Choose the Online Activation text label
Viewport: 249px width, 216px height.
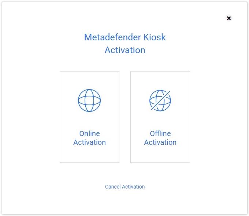click(90, 138)
